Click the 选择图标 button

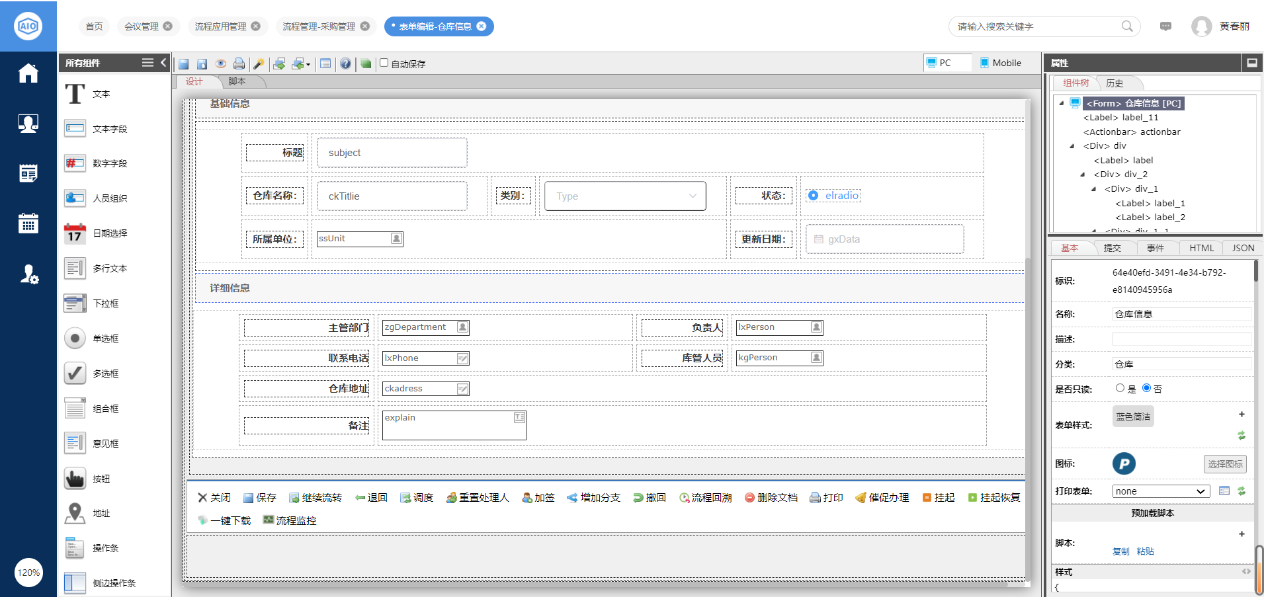point(1224,464)
